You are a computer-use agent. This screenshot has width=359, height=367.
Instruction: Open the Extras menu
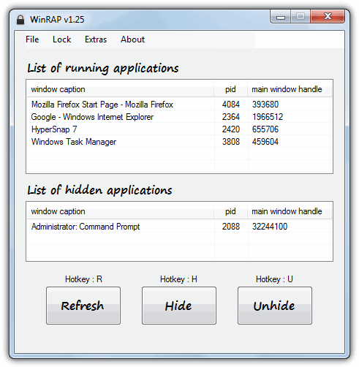tap(96, 39)
